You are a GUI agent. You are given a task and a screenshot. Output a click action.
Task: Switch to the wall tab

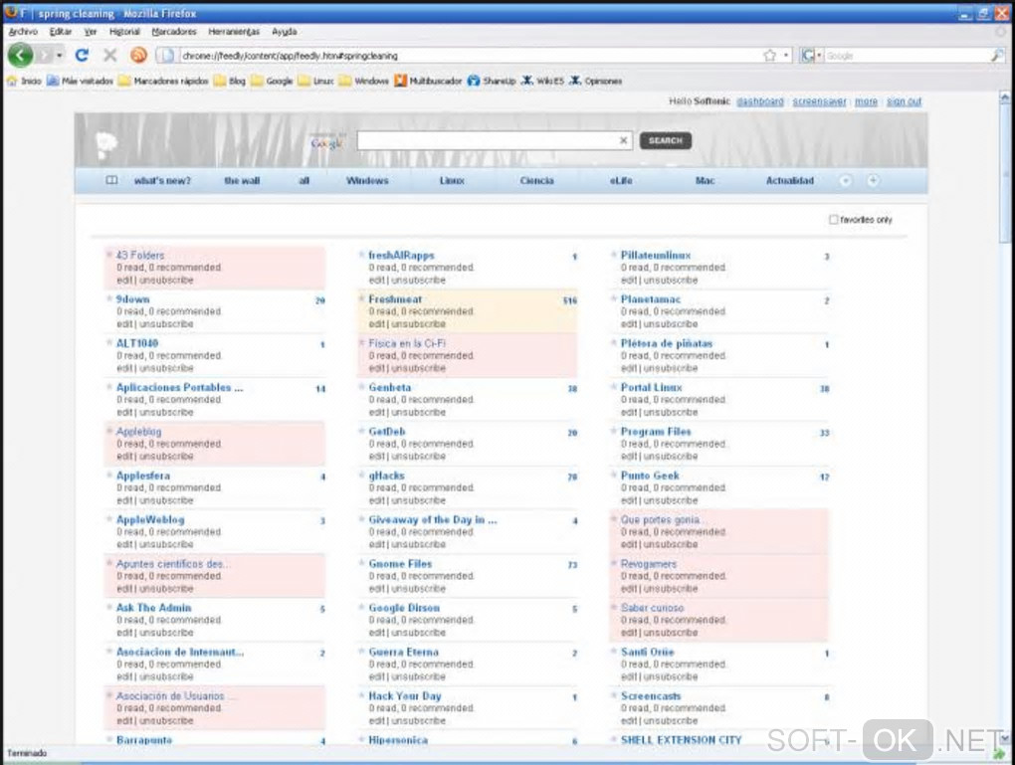click(242, 181)
